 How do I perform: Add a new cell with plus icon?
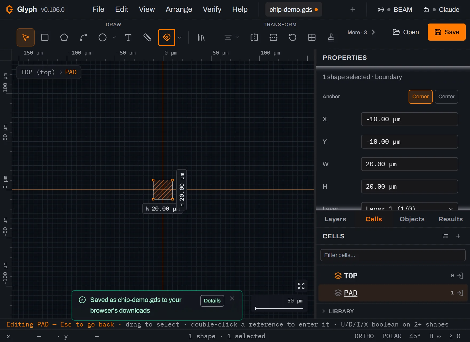(458, 236)
